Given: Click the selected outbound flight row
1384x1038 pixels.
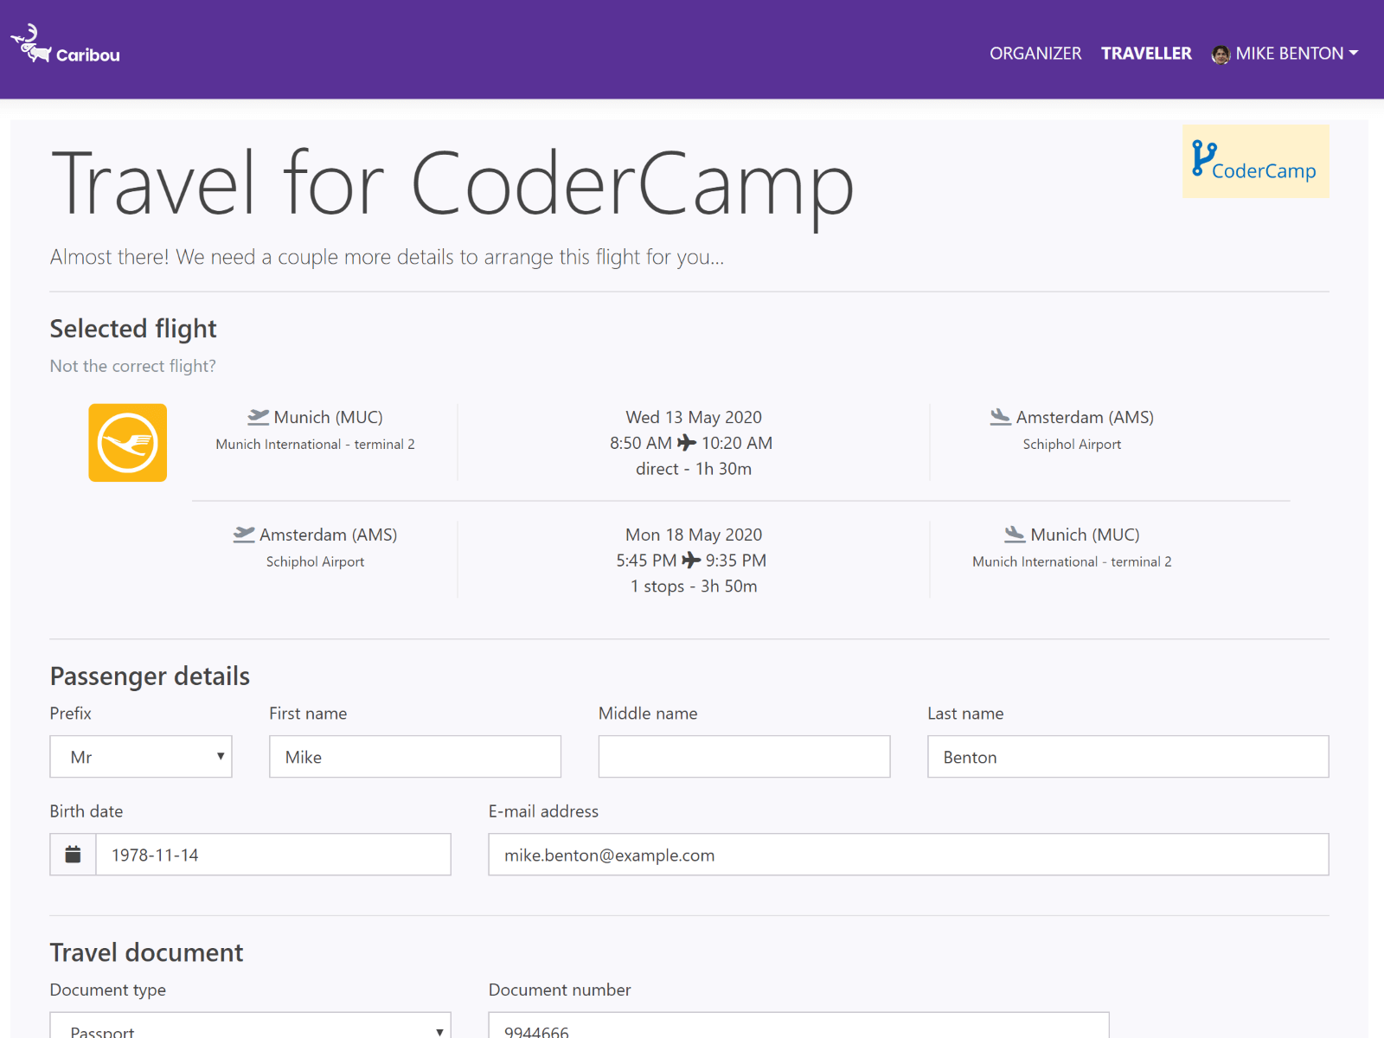Looking at the screenshot, I should pos(692,442).
